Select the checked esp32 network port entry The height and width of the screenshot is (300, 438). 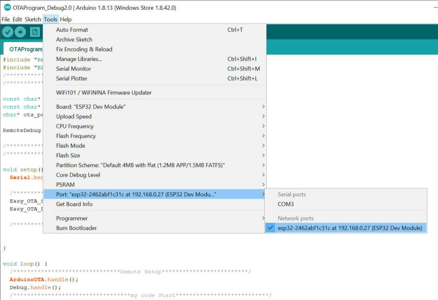point(349,228)
